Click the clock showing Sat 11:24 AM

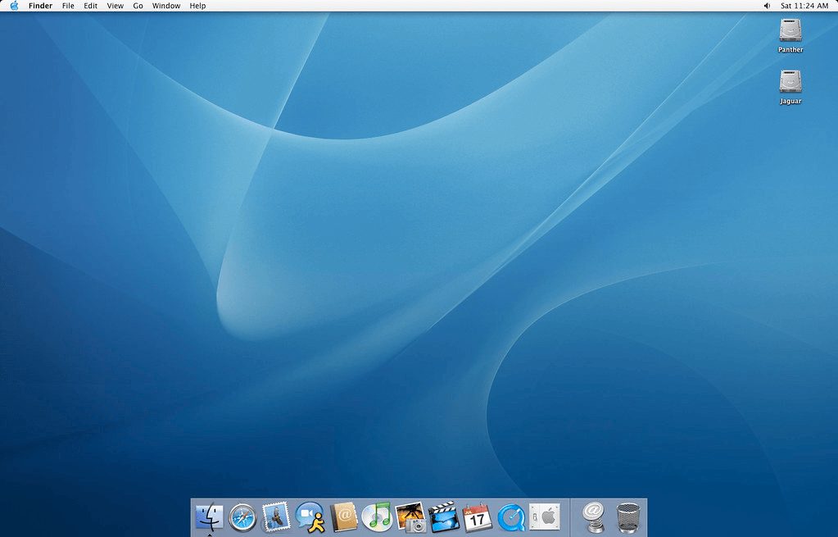click(x=804, y=6)
